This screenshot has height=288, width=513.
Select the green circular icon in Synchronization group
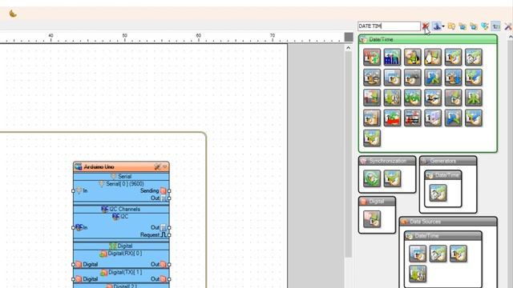(x=372, y=178)
